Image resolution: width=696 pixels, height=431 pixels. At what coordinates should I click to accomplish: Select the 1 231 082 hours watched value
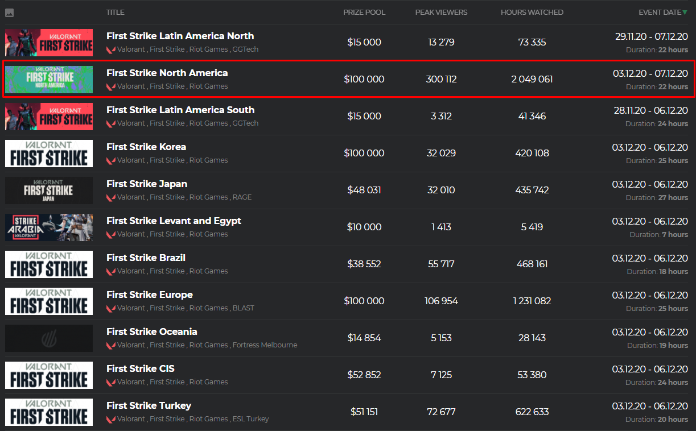[532, 301]
